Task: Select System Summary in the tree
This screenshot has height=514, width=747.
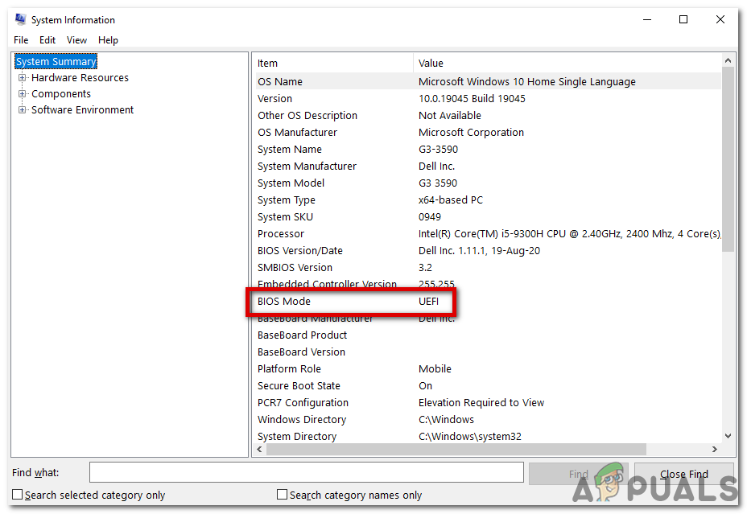Action: (x=56, y=62)
